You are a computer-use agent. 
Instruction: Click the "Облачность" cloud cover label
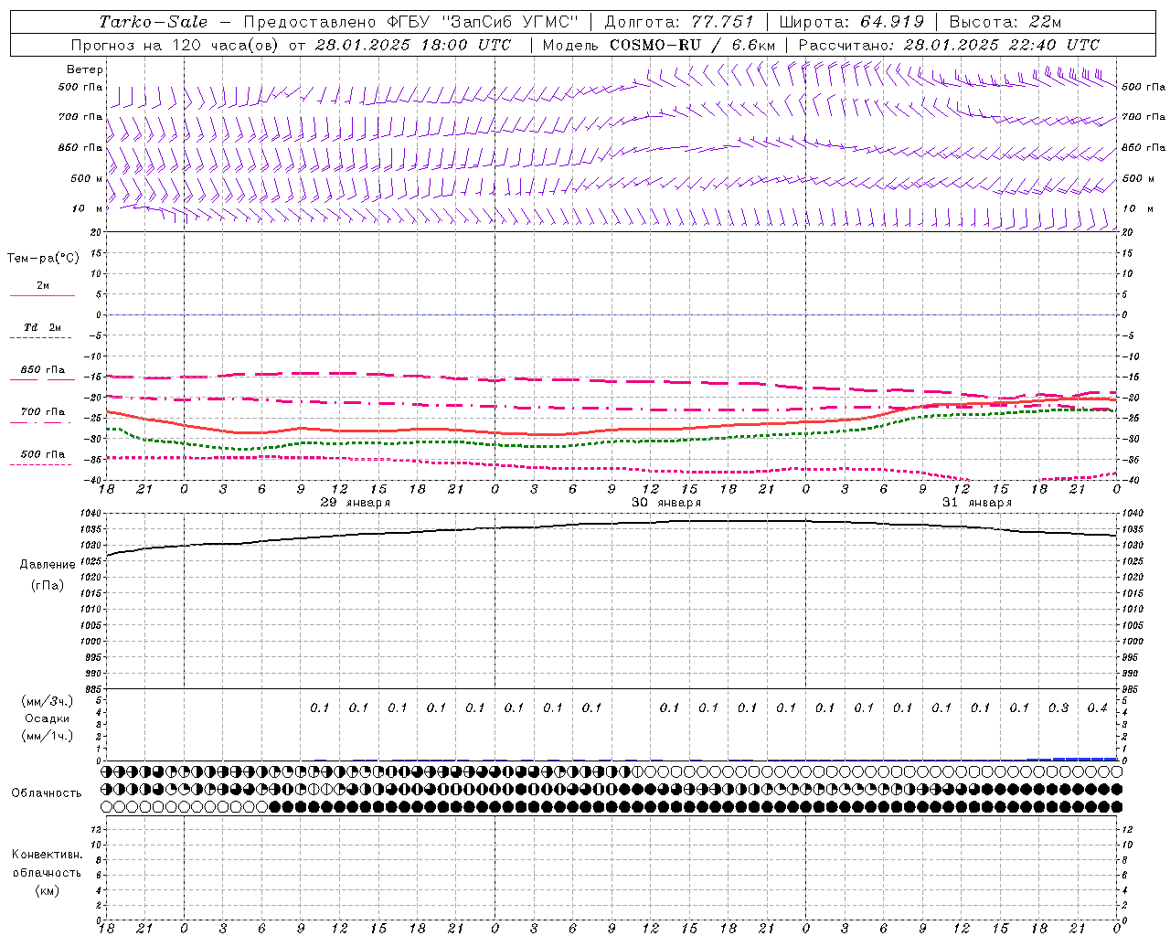47,792
